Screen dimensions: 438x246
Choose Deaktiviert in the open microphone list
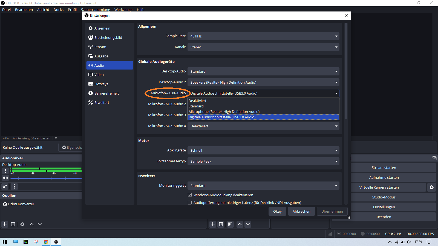click(263, 101)
